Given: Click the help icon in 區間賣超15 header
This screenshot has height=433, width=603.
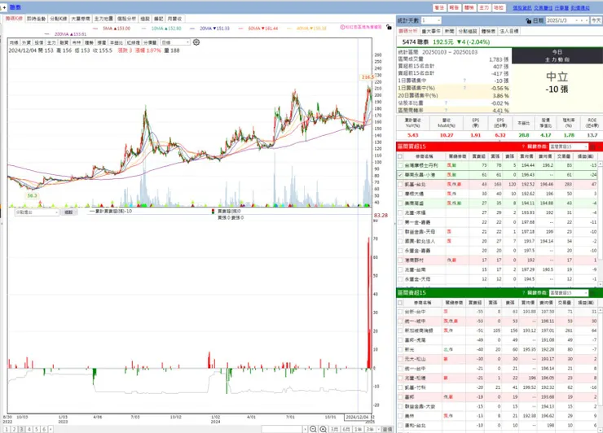Looking at the screenshot, I should tap(523, 293).
